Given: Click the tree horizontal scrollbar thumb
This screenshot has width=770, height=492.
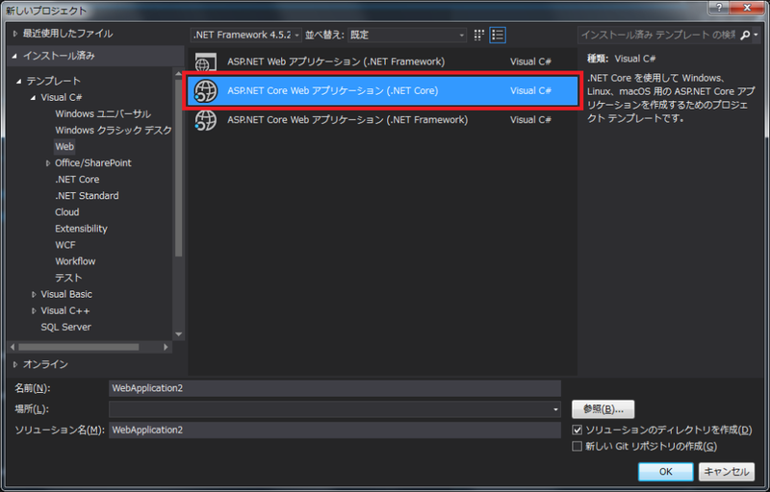Looking at the screenshot, I should (79, 347).
